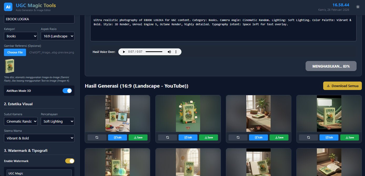Open the arched window book thumbnail
The height and width of the screenshot is (176, 365).
point(188,162)
